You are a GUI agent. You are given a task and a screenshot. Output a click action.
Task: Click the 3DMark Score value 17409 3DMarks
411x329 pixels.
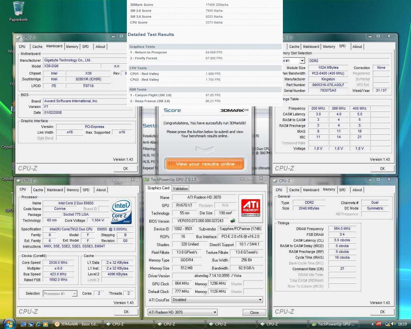217,5
